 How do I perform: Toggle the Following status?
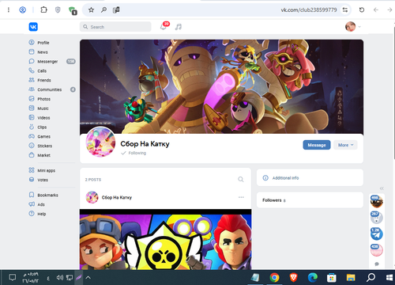134,153
